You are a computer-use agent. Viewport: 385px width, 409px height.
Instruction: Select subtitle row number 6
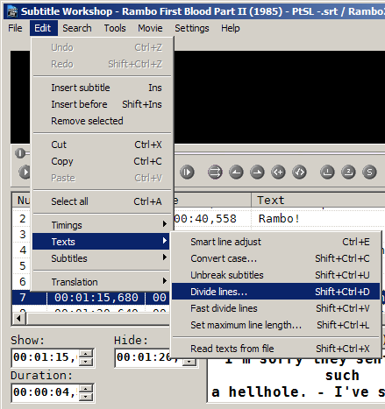coord(23,282)
